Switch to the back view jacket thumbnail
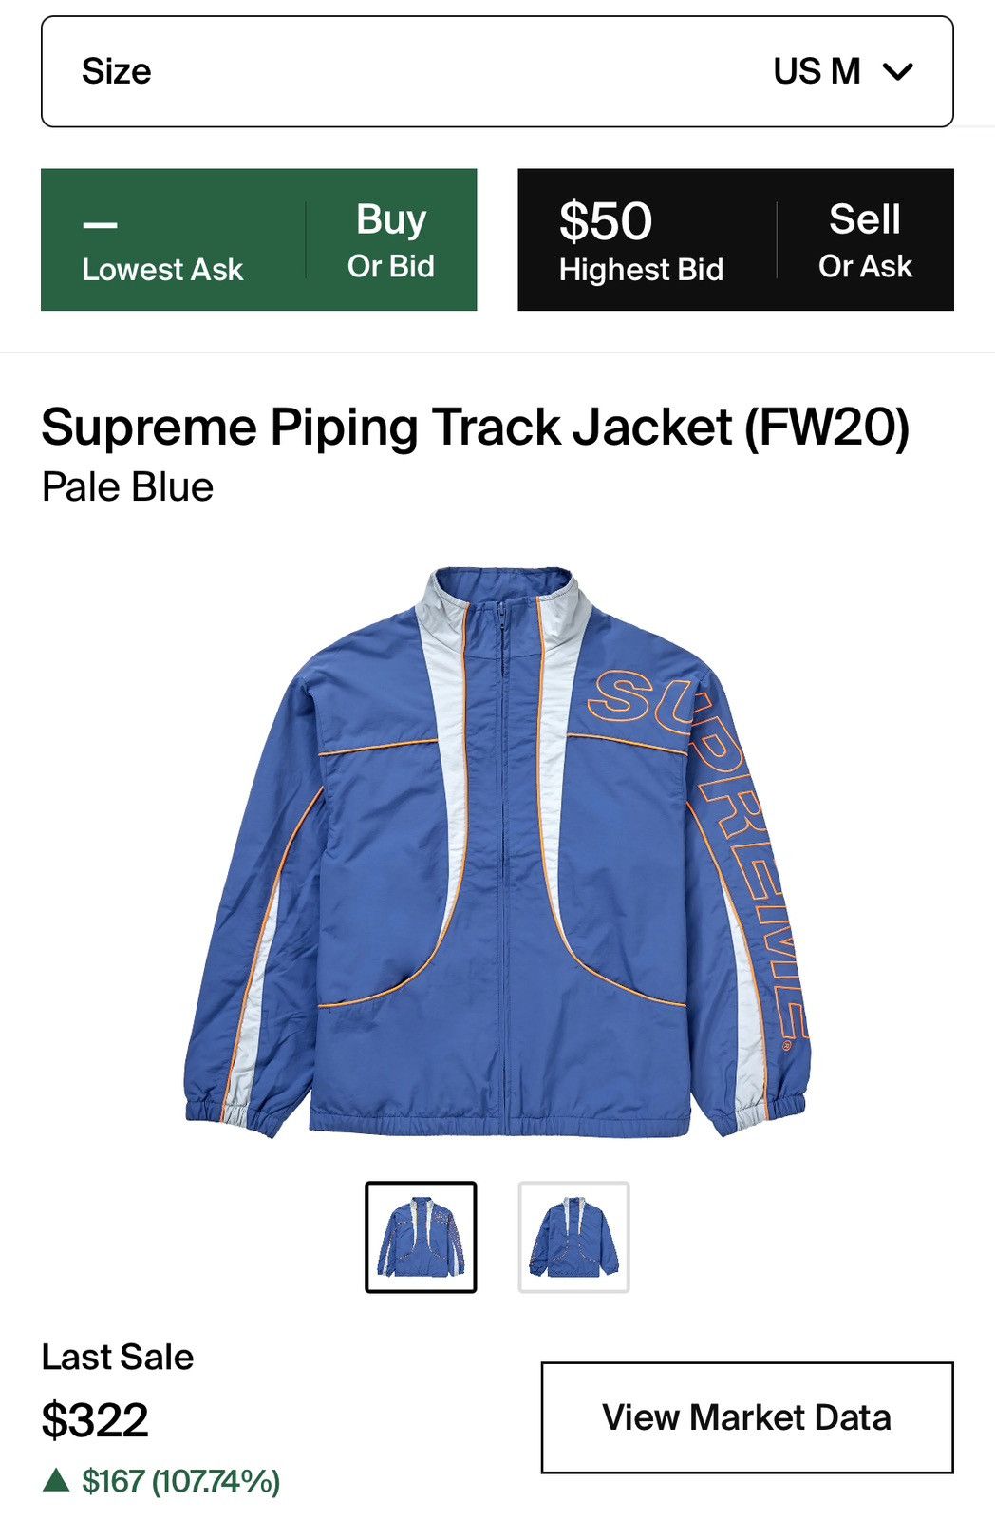This screenshot has height=1520, width=995. pyautogui.click(x=573, y=1237)
